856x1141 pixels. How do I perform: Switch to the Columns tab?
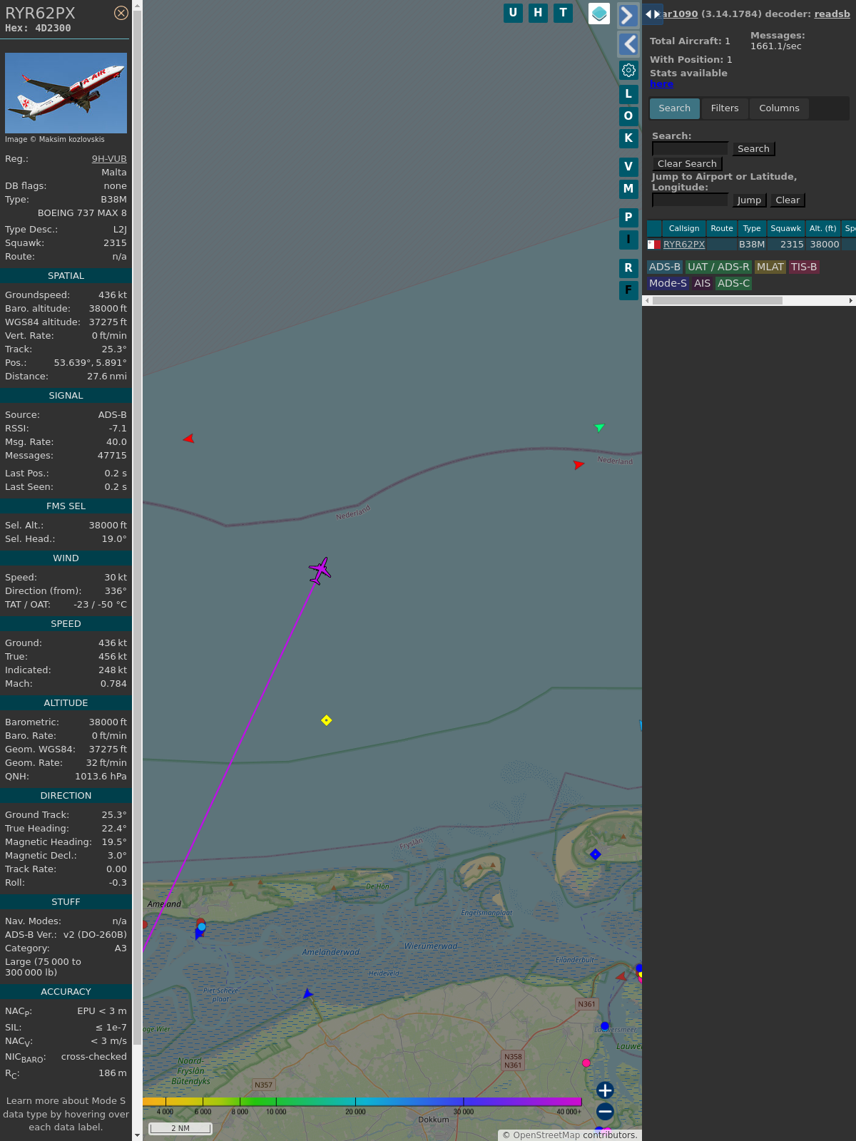point(779,108)
